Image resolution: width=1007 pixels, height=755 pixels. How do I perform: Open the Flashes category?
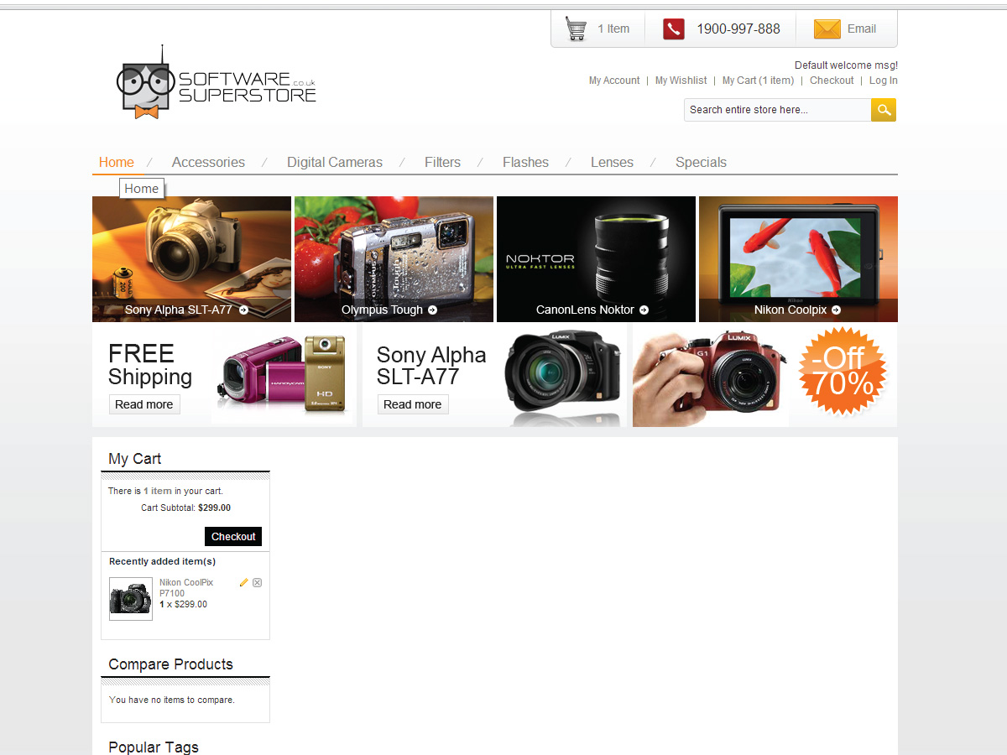[x=525, y=162]
